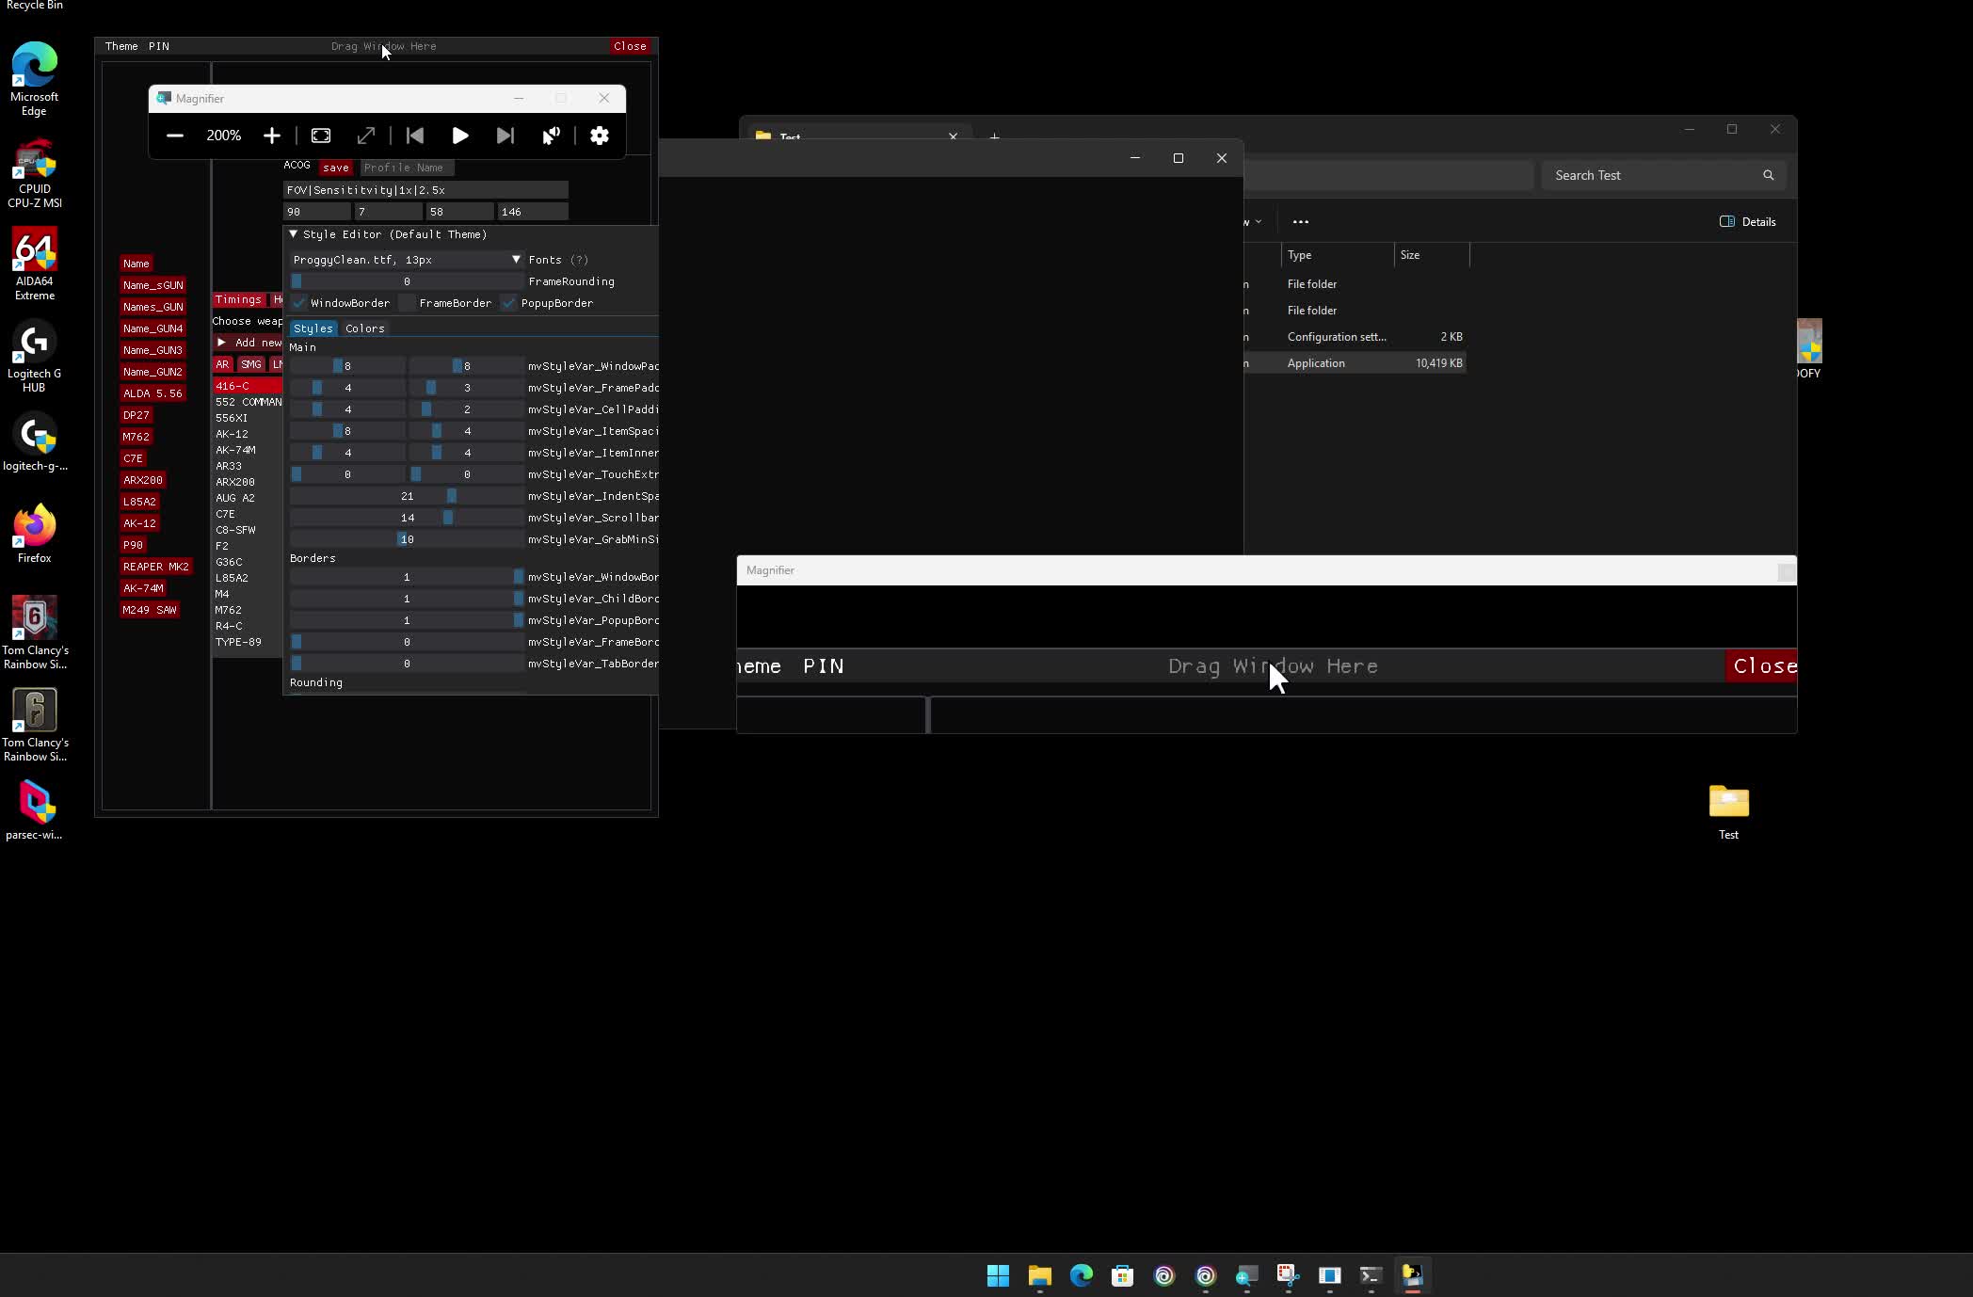The height and width of the screenshot is (1297, 1973).
Task: Click the Profile Name input field
Action: [406, 168]
